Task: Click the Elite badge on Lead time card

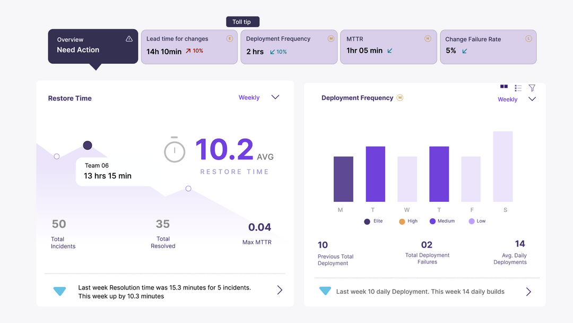Action: 230,38
